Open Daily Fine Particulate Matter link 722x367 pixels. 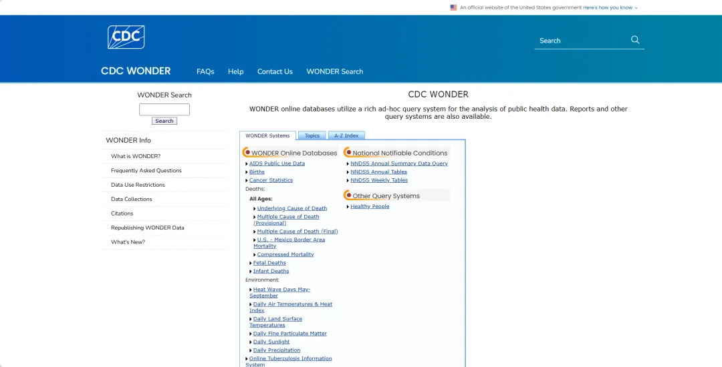pyautogui.click(x=290, y=334)
